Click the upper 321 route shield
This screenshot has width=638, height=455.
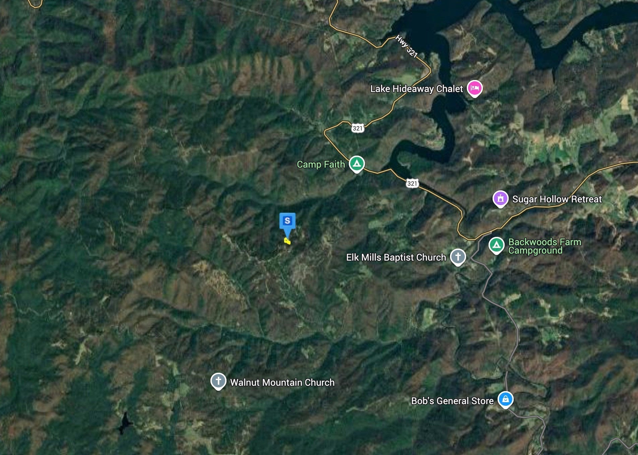(x=358, y=128)
